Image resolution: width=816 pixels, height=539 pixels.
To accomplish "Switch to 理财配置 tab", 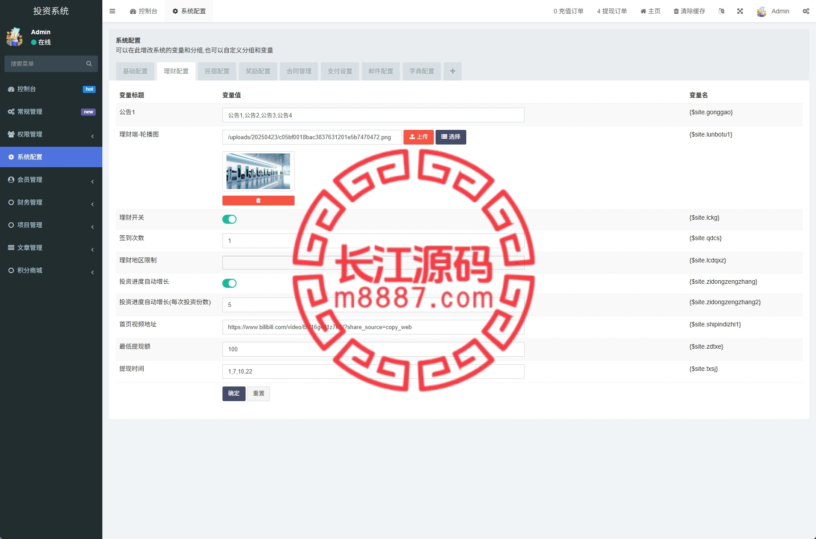I will [176, 71].
